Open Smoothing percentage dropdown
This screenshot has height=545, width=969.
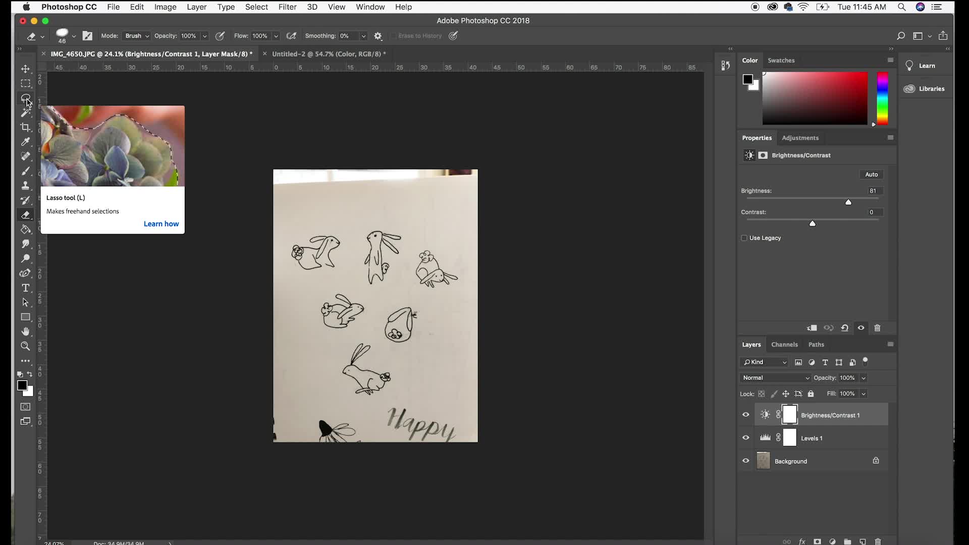coord(363,36)
